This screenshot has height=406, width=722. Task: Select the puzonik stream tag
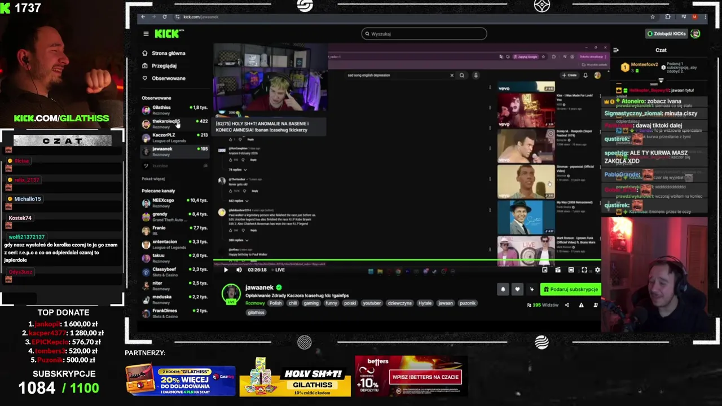(x=468, y=303)
